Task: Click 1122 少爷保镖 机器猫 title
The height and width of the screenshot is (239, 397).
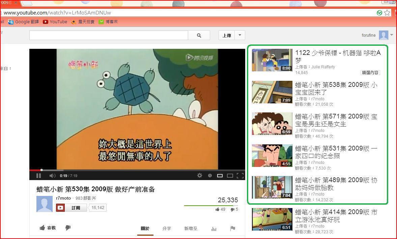Action: point(338,57)
